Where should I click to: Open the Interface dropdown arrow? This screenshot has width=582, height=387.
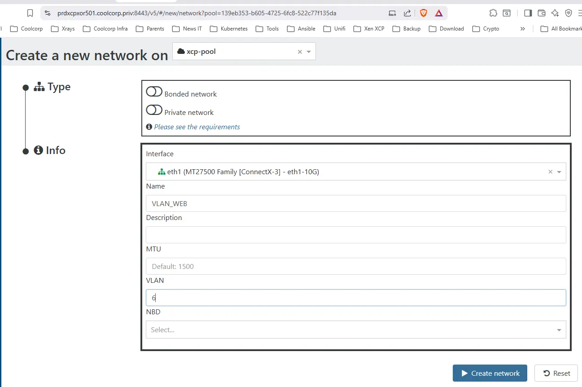558,172
